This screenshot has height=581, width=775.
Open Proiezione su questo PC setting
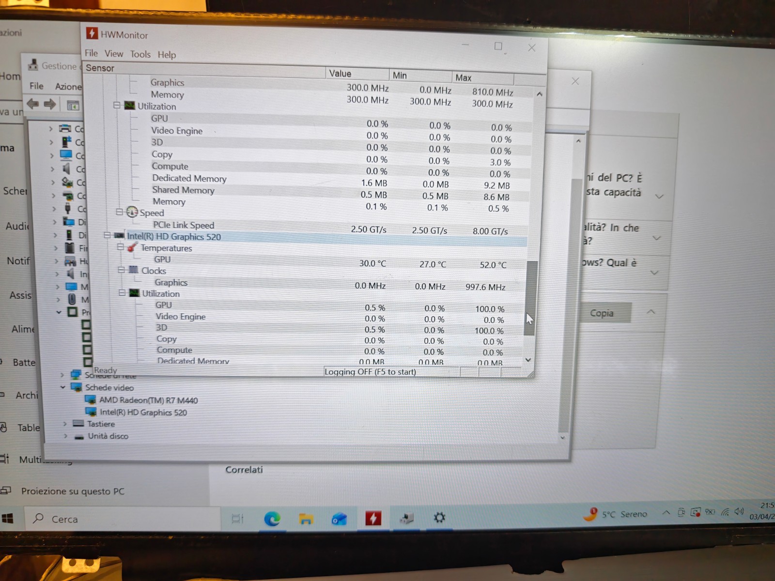pos(73,491)
